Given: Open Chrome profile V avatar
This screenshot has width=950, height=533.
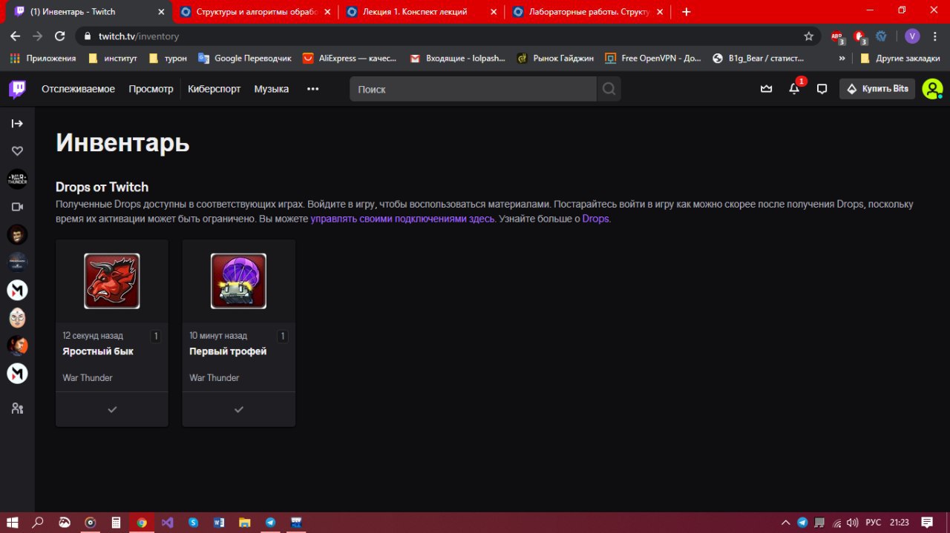Looking at the screenshot, I should tap(912, 36).
